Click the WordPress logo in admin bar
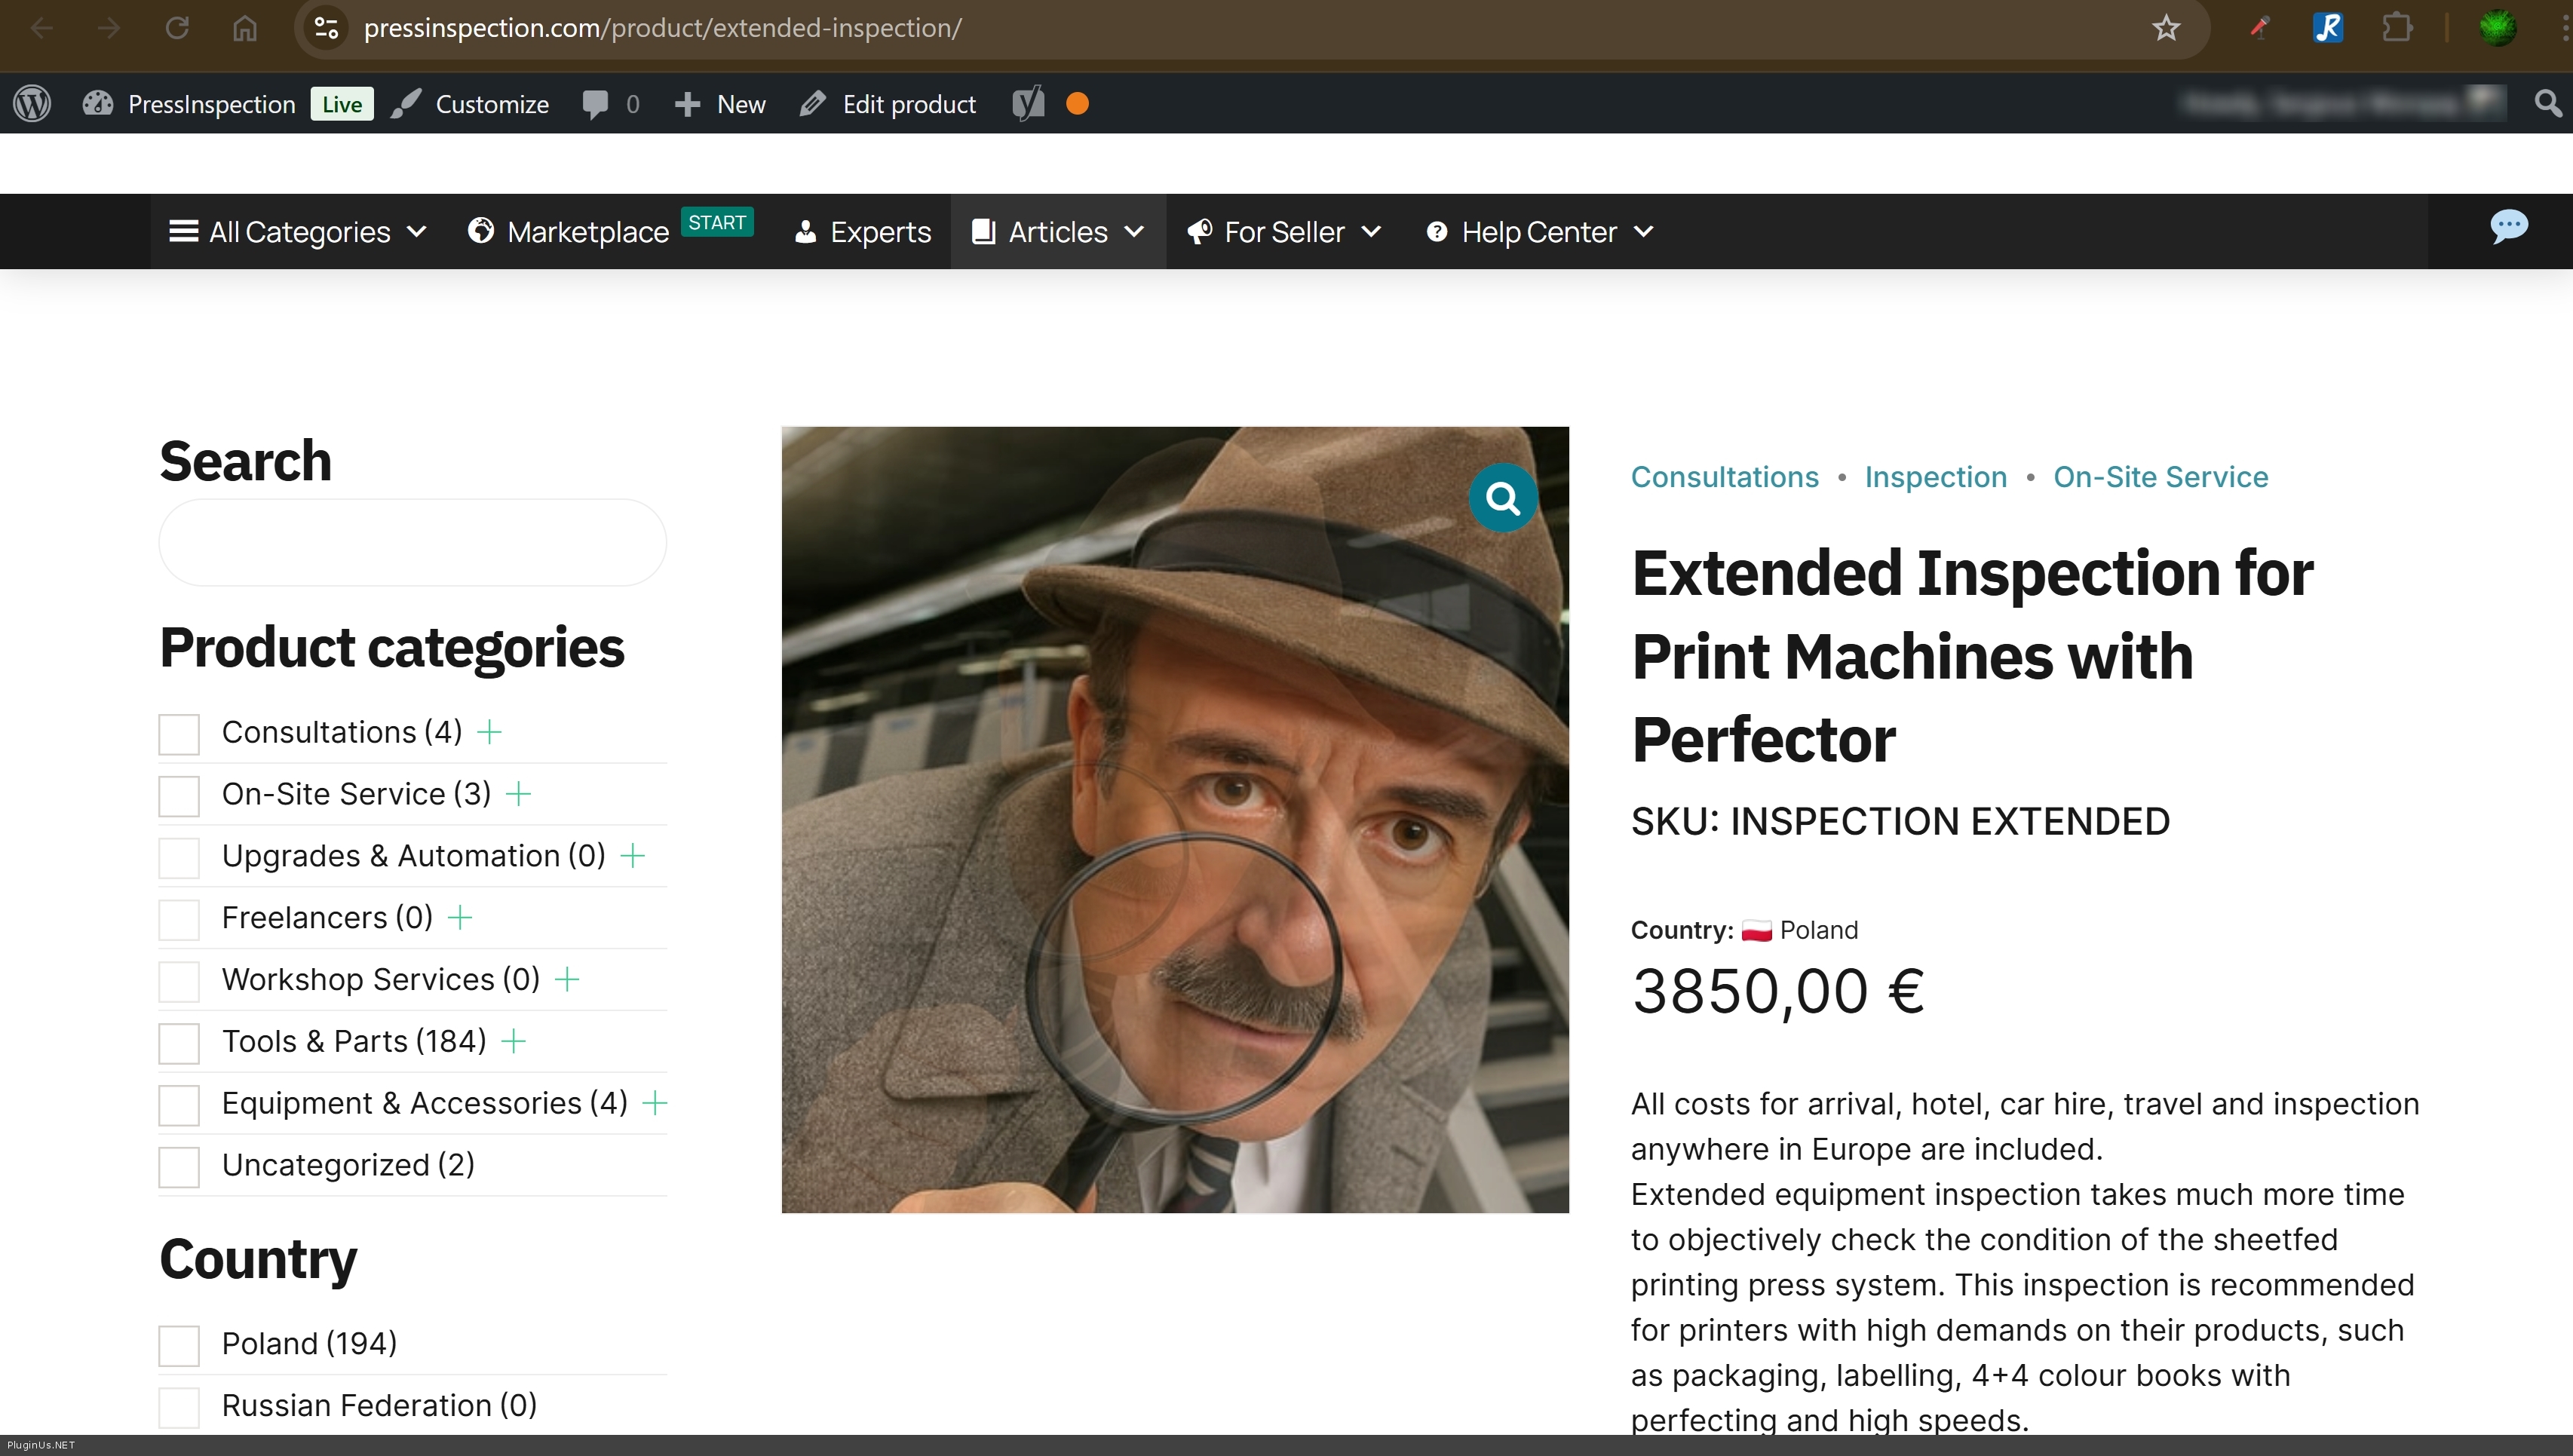The height and width of the screenshot is (1456, 2573). 32,104
